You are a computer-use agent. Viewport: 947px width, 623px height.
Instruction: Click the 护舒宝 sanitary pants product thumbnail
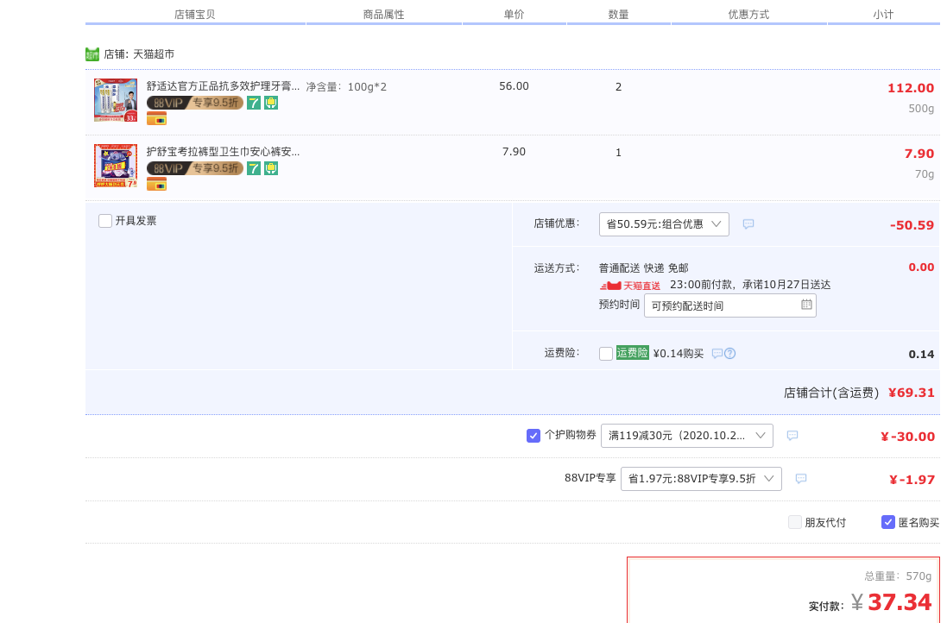pos(116,166)
